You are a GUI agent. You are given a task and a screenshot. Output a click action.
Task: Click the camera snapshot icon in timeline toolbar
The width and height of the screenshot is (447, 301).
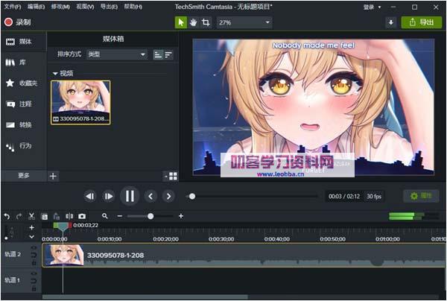pos(82,216)
